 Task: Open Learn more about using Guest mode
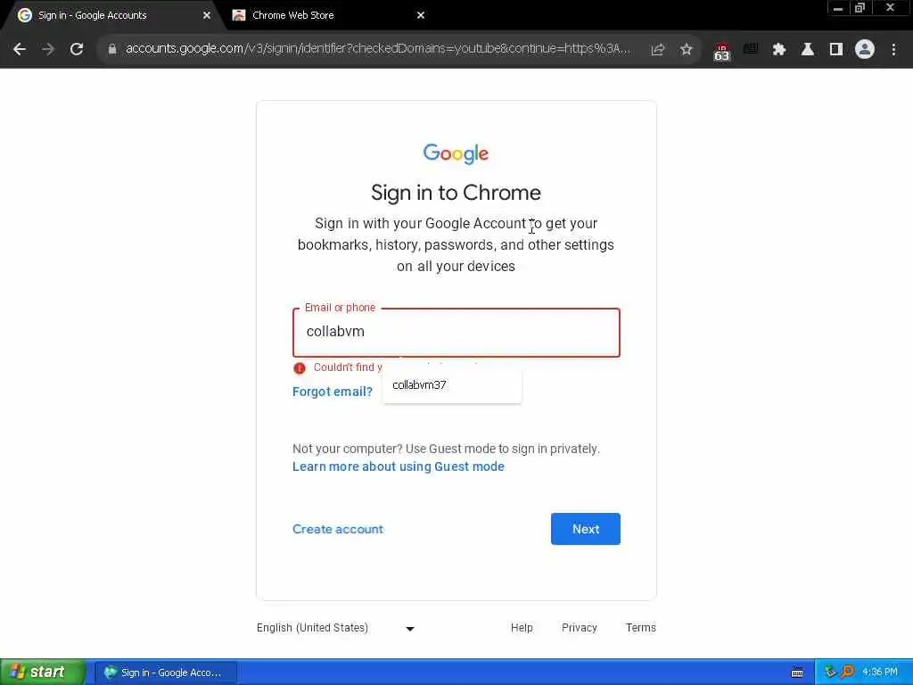point(398,466)
